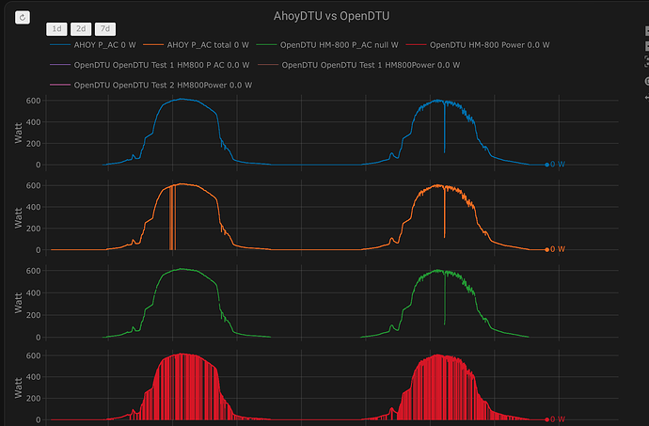Viewport: 649px width, 426px height.
Task: Click the 600 tick on the red chart axis
Action: click(33, 355)
